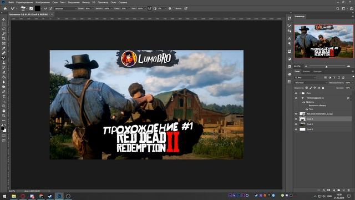The width and height of the screenshot is (355, 200).
Task: Select the Horizontal Type tool
Action: tap(4, 96)
